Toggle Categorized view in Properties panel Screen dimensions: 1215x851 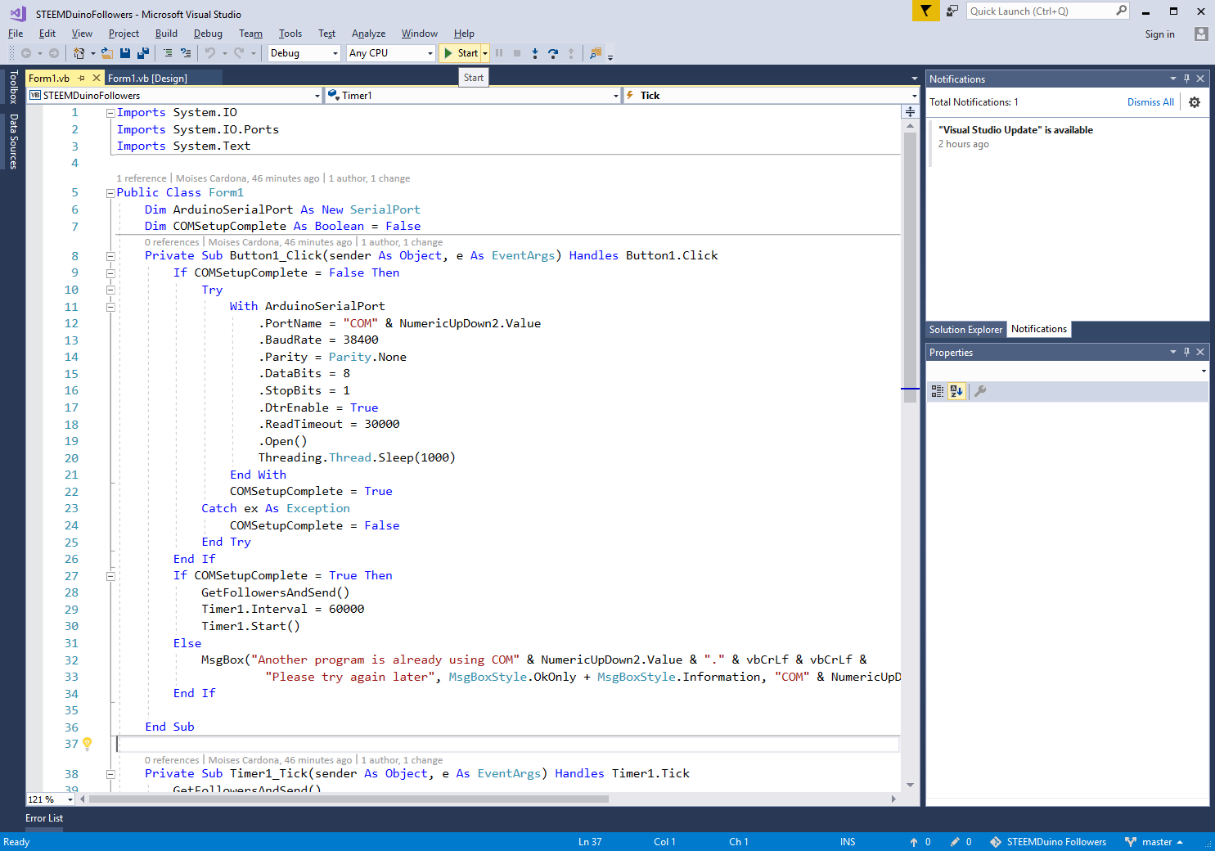[938, 391]
